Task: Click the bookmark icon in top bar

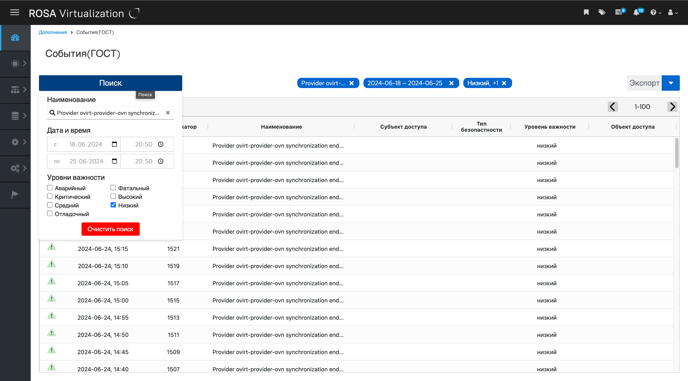Action: 586,12
